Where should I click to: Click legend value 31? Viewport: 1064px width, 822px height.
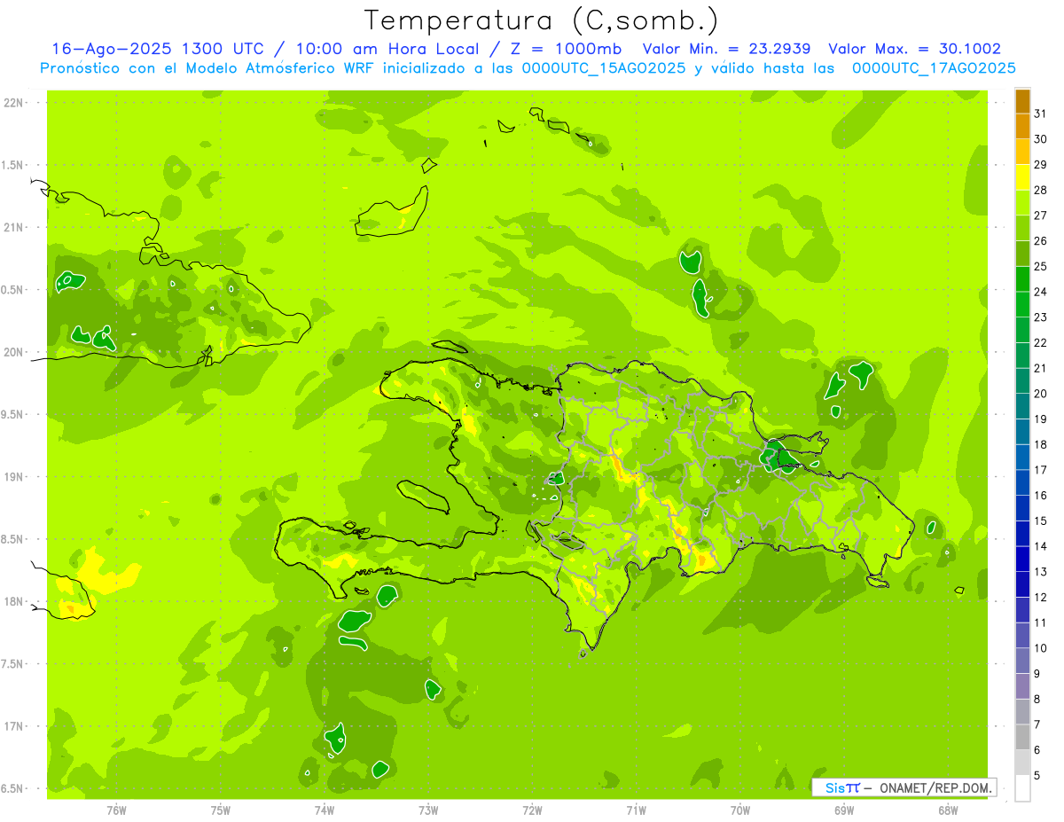(1041, 114)
